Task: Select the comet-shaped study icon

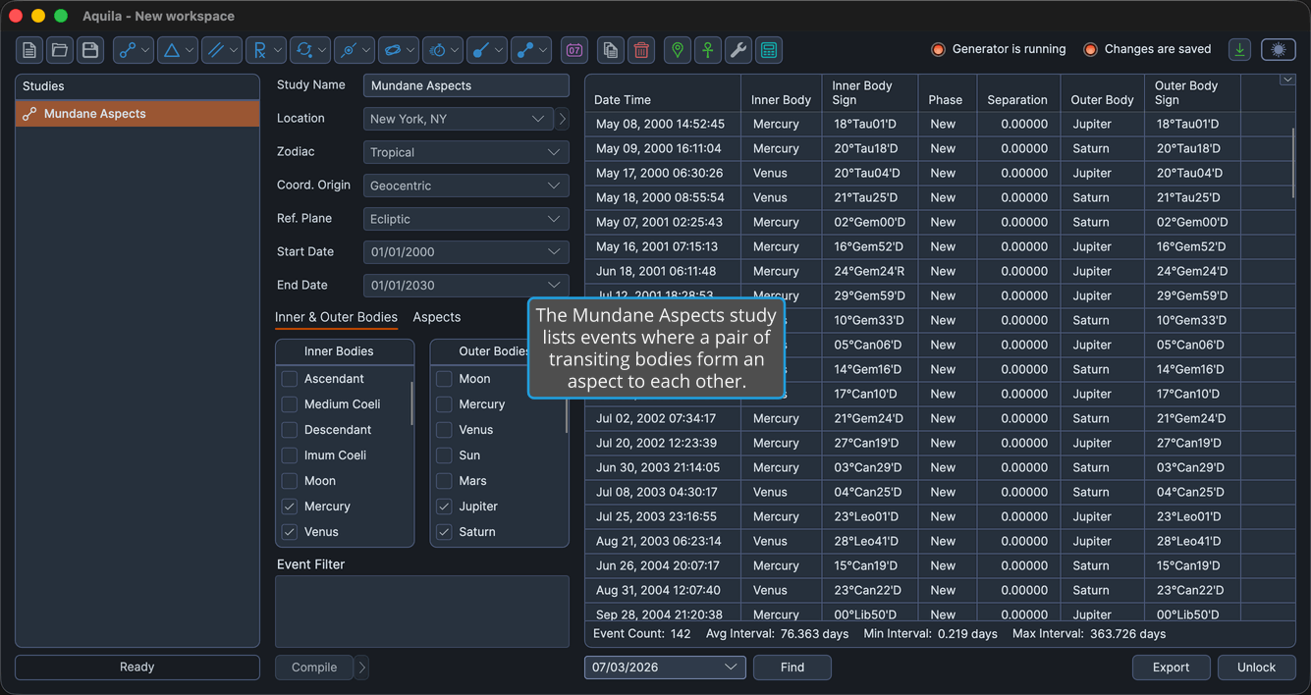Action: (487, 50)
